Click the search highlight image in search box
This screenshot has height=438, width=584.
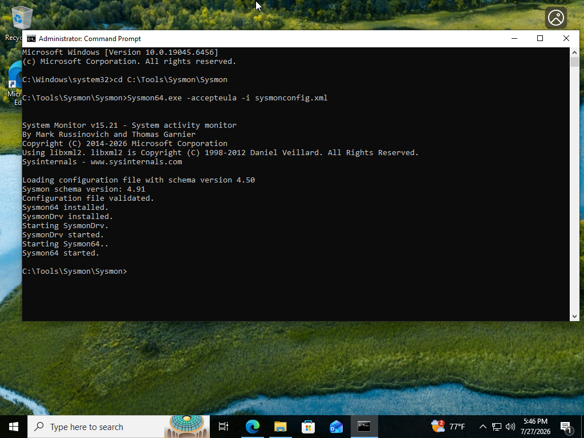pyautogui.click(x=187, y=427)
